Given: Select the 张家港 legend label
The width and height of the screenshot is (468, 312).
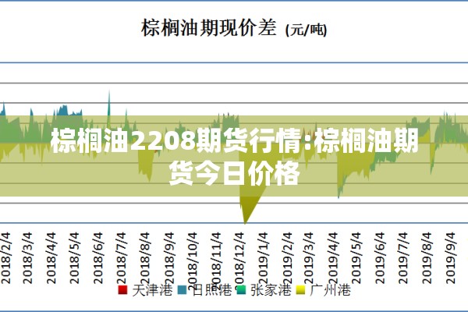Looking at the screenshot, I should (271, 289).
